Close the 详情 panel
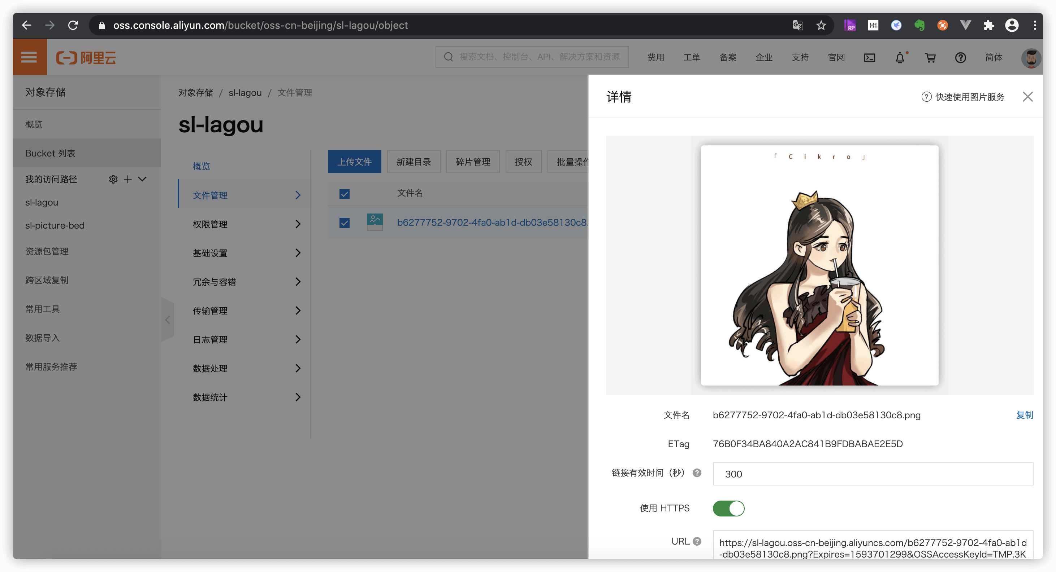1056x572 pixels. point(1027,97)
